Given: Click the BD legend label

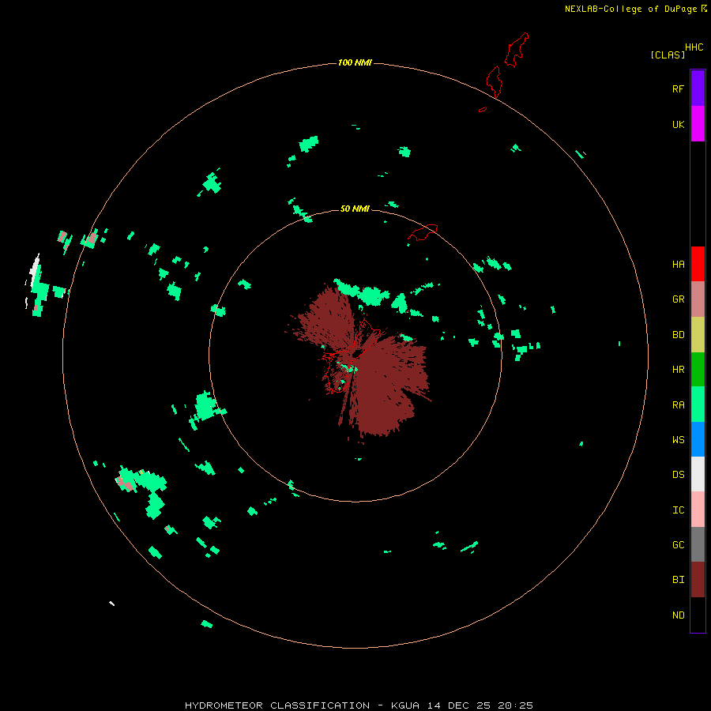Looking at the screenshot, I should coord(678,335).
